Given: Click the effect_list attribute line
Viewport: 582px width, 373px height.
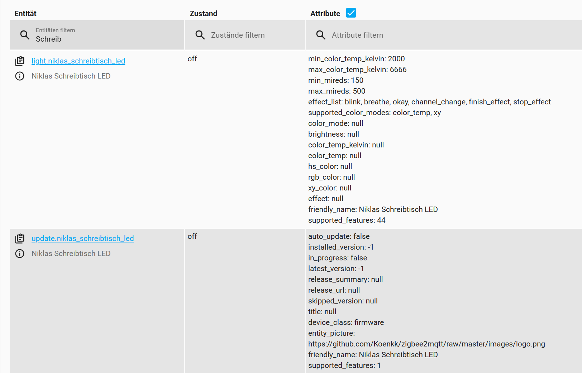Looking at the screenshot, I should pyautogui.click(x=429, y=102).
